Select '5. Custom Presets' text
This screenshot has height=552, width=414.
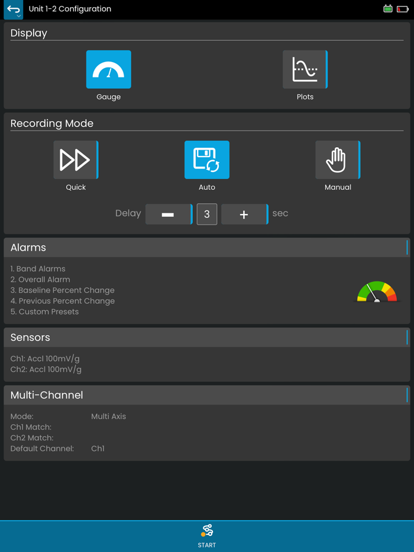[45, 312]
